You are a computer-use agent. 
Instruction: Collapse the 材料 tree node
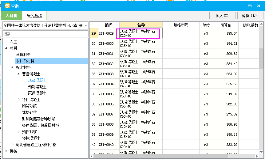[6, 48]
